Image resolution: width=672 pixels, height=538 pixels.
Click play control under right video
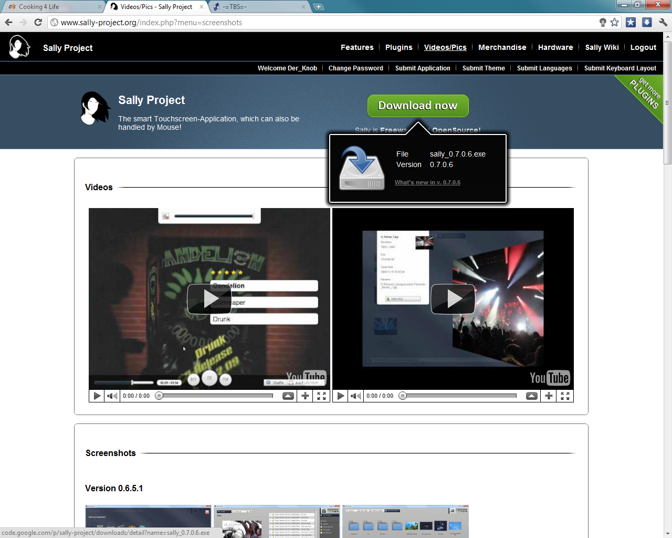coord(340,396)
